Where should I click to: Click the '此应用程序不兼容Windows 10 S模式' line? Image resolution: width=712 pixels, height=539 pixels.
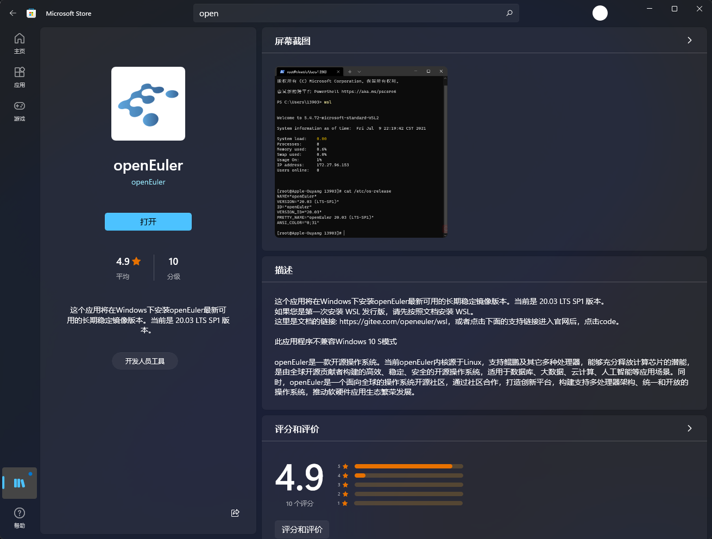click(x=336, y=341)
